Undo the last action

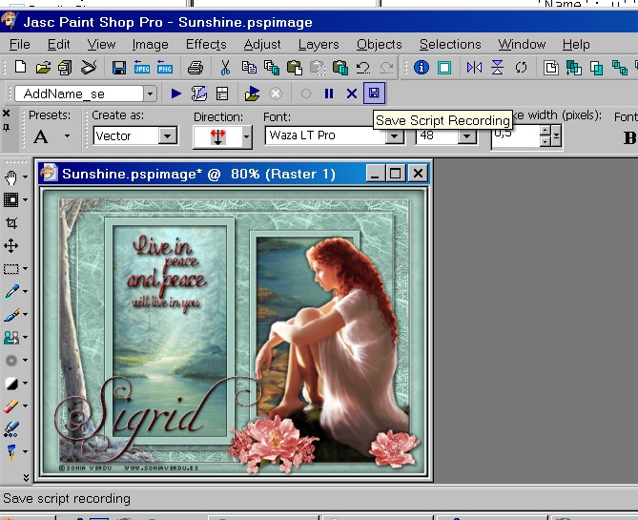coord(363,68)
